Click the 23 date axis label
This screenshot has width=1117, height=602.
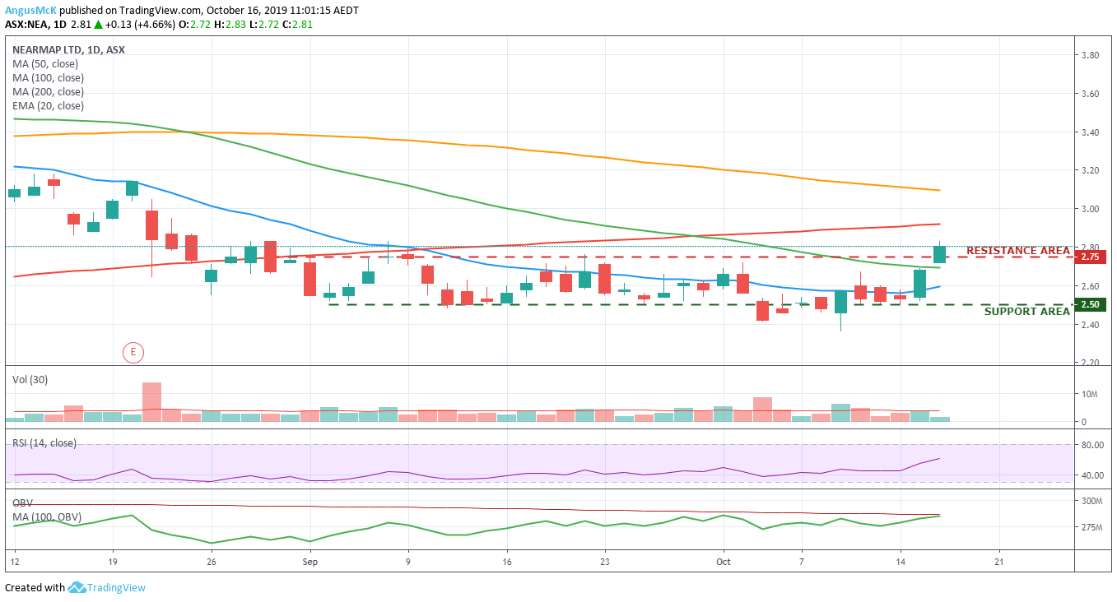coord(605,562)
